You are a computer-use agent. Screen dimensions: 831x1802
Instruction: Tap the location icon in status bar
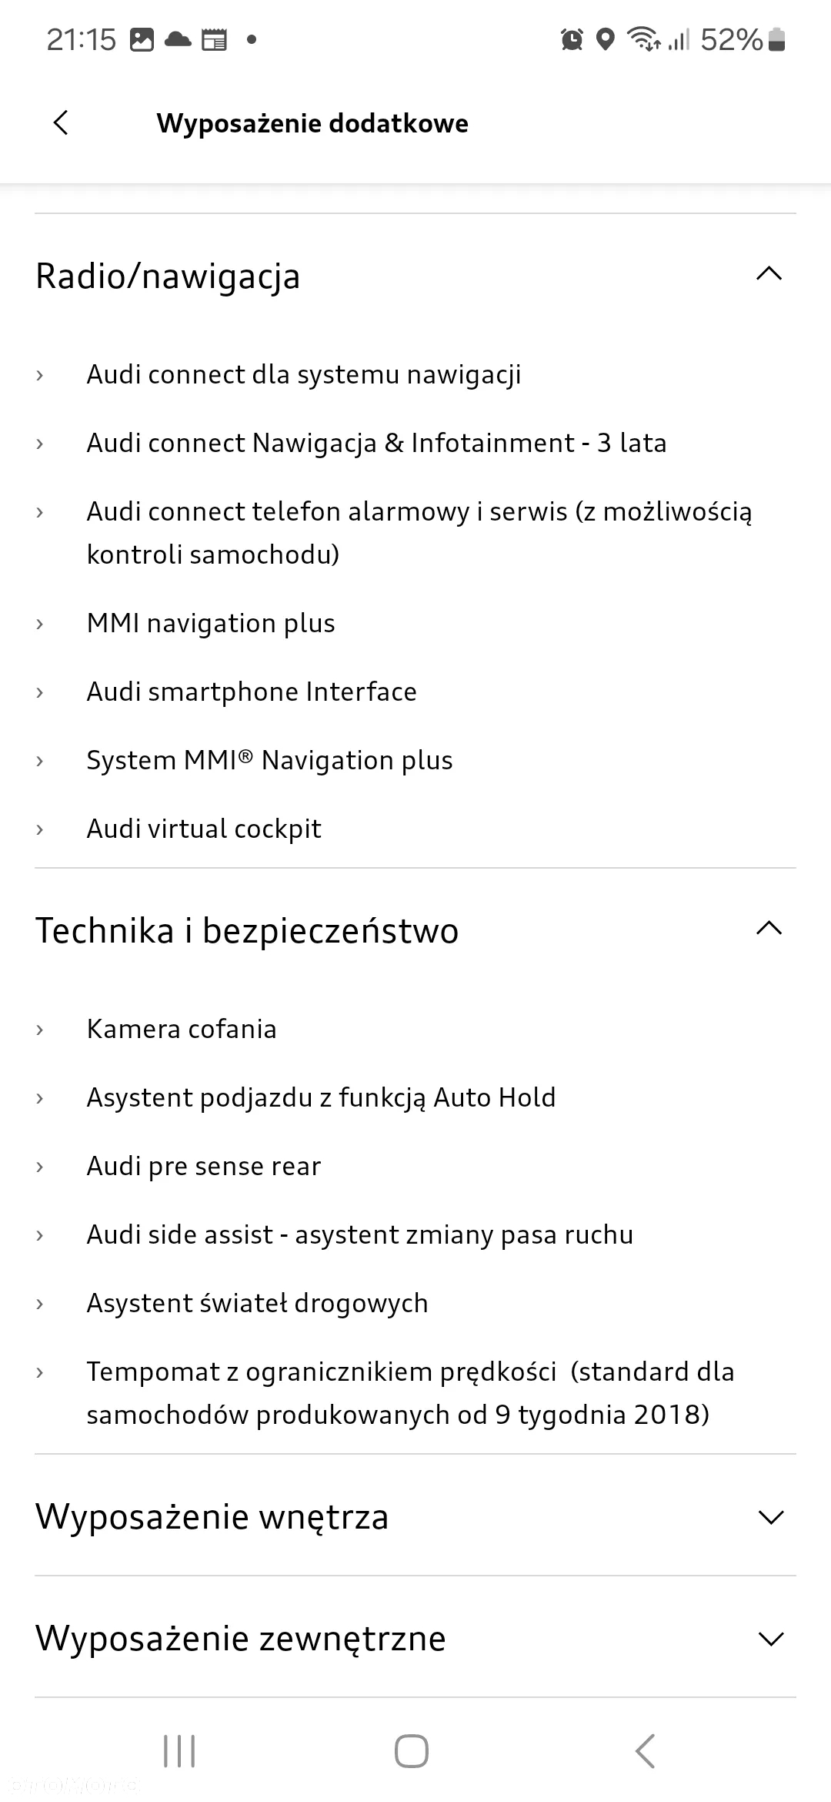pyautogui.click(x=606, y=39)
